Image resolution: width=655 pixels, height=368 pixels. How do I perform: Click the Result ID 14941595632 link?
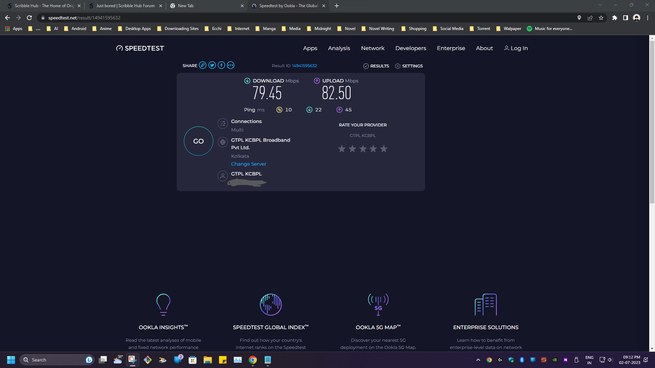(x=304, y=65)
